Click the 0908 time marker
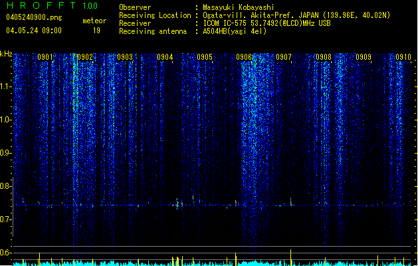 324,57
